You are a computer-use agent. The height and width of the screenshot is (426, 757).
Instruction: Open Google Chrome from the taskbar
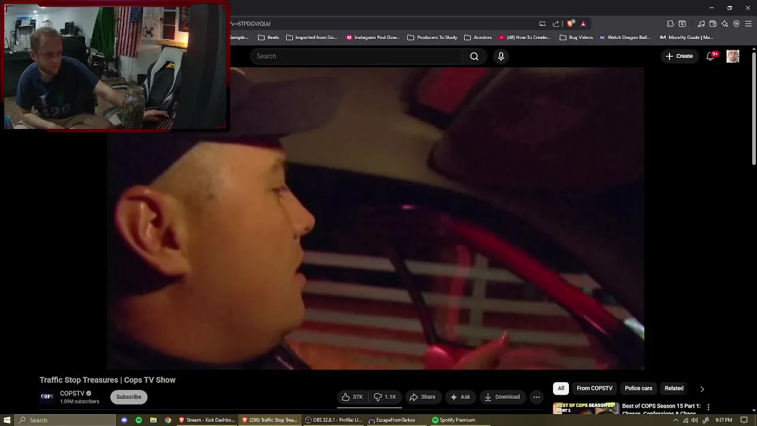coord(168,420)
